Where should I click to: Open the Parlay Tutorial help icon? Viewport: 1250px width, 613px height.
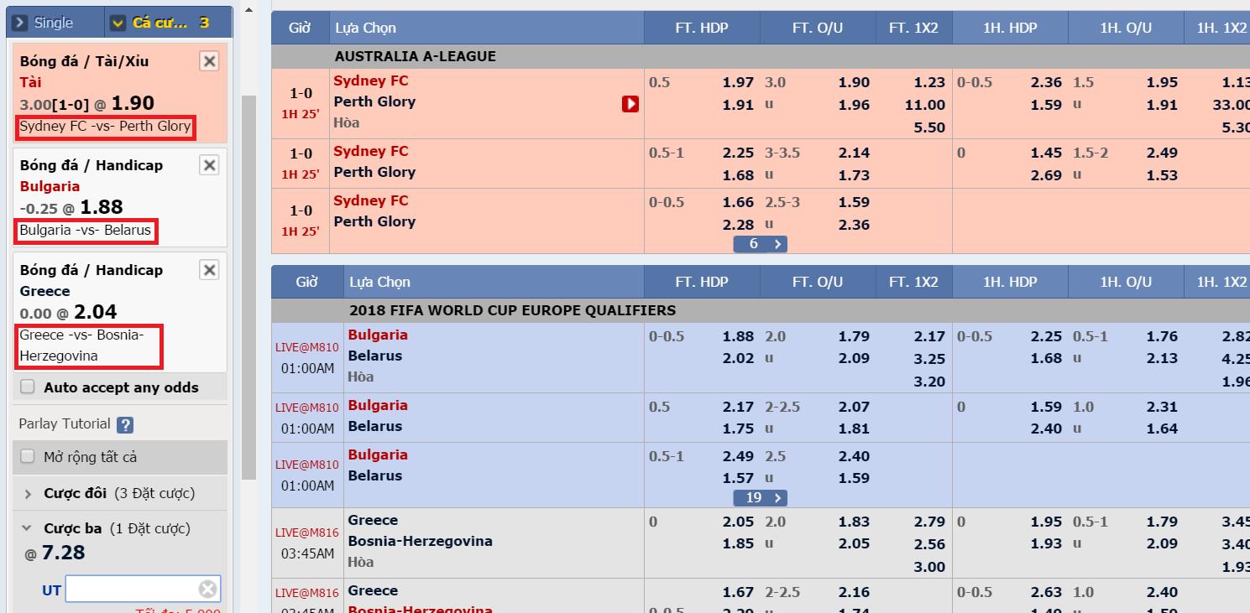pos(125,424)
